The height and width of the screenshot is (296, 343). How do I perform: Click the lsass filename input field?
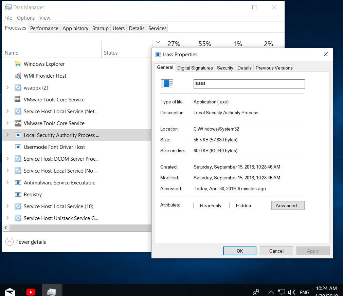[x=248, y=84]
